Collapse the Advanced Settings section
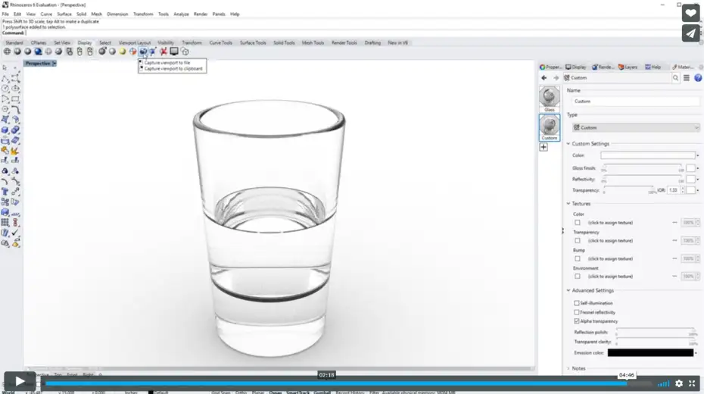The width and height of the screenshot is (704, 394). 568,291
